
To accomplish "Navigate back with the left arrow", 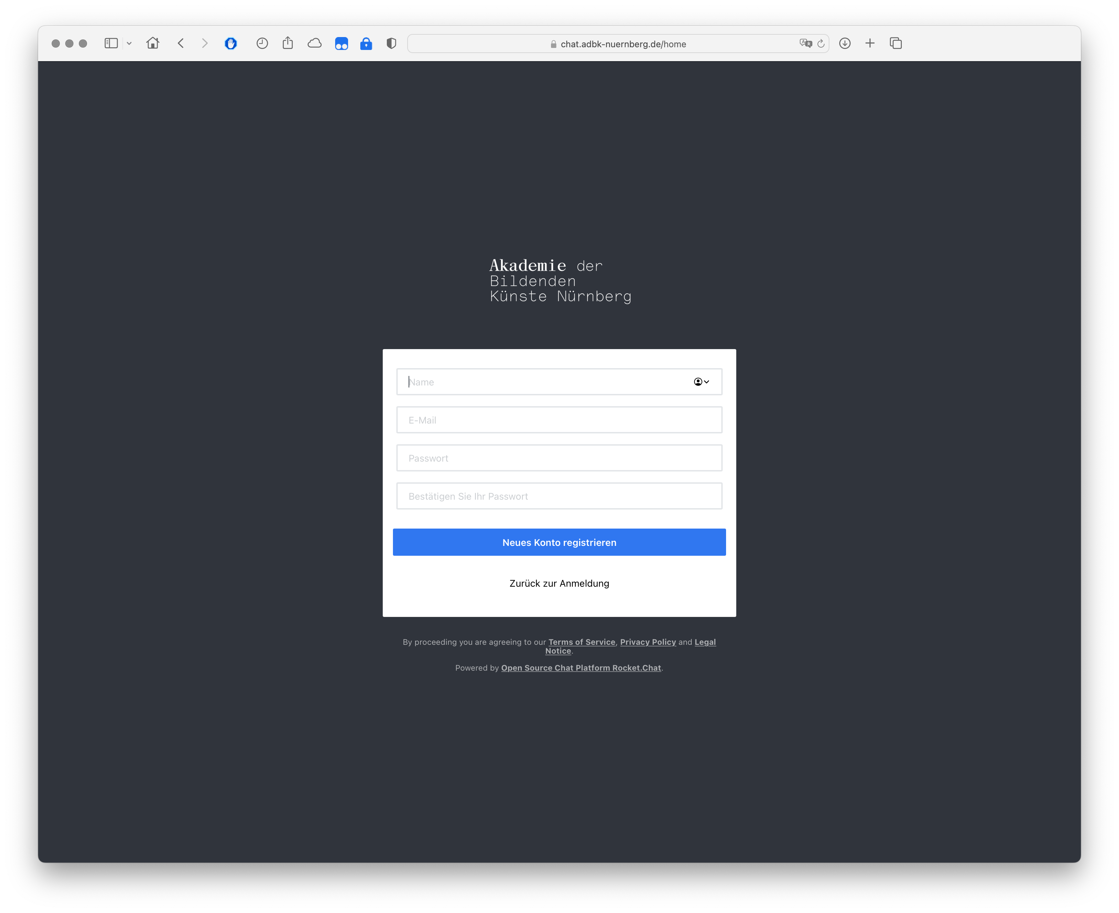I will (x=181, y=43).
